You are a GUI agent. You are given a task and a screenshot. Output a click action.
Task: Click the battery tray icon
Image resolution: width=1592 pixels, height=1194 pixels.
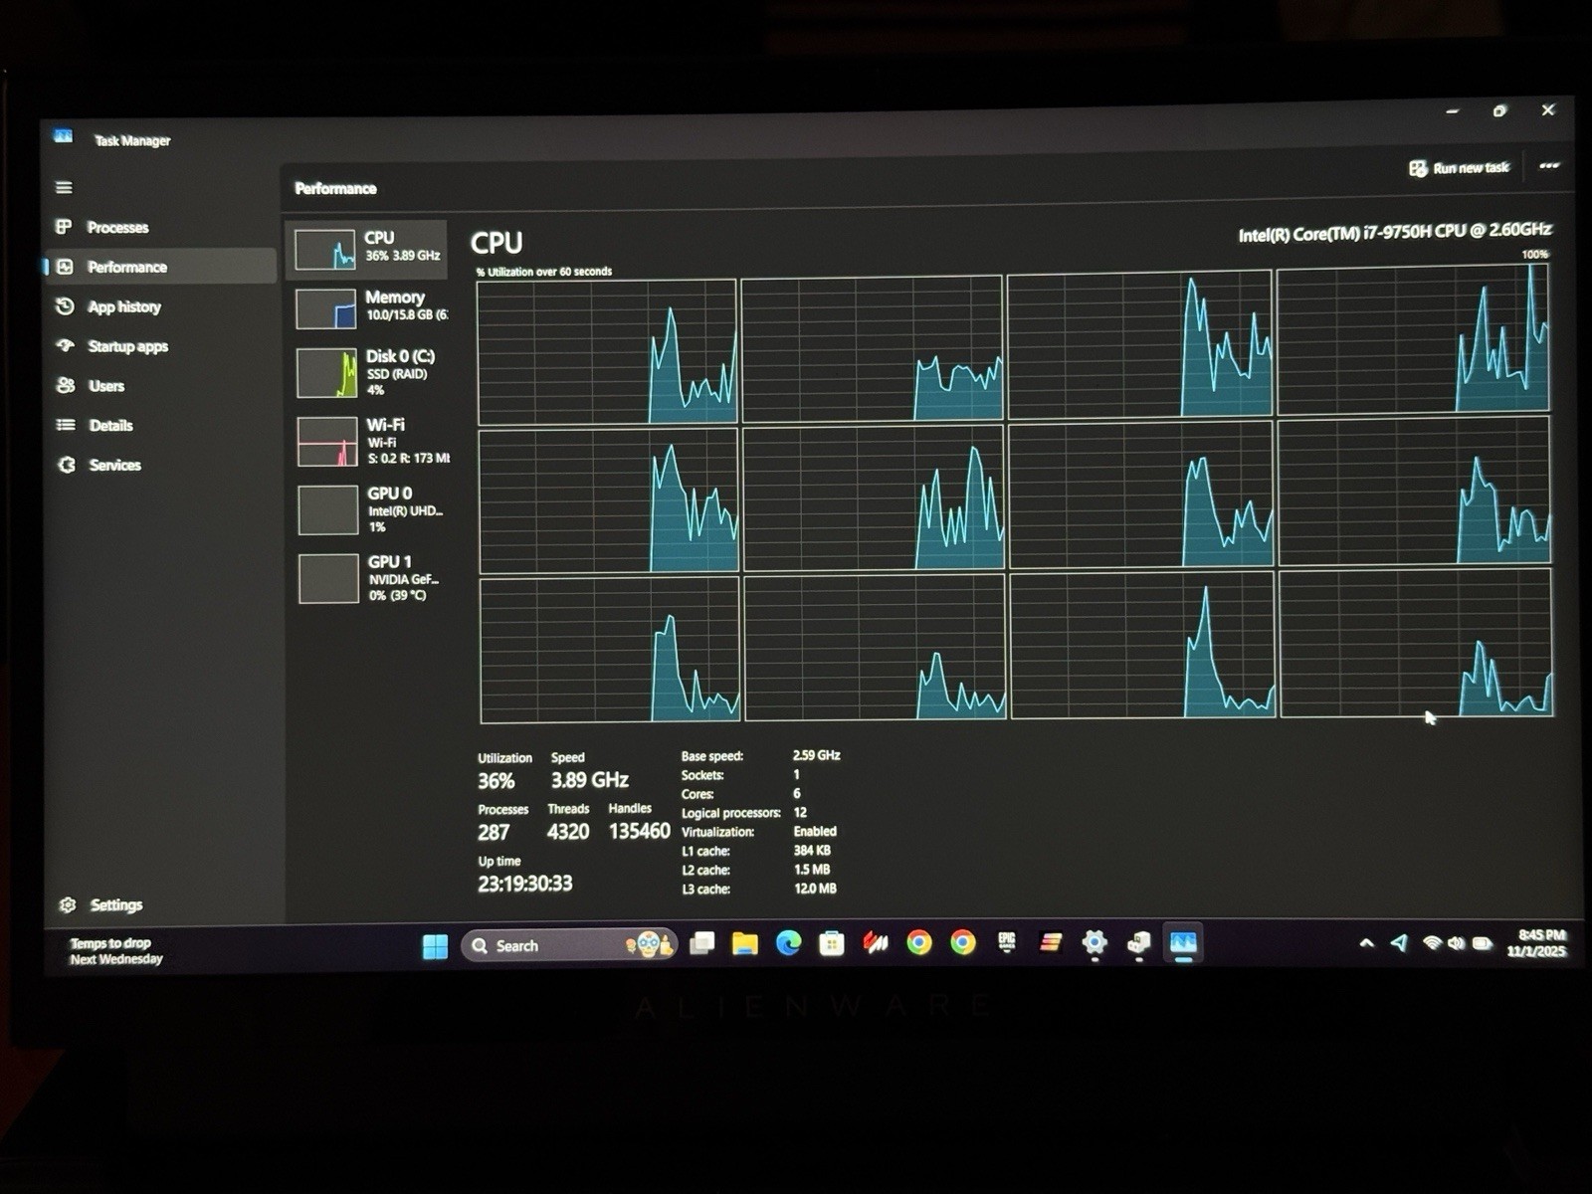click(1482, 943)
